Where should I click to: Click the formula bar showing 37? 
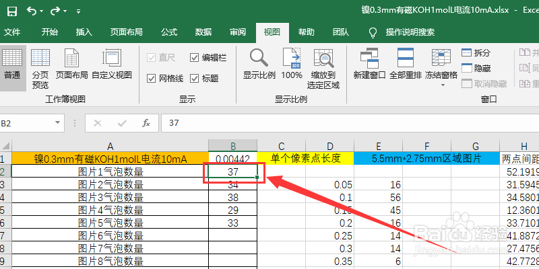350,123
